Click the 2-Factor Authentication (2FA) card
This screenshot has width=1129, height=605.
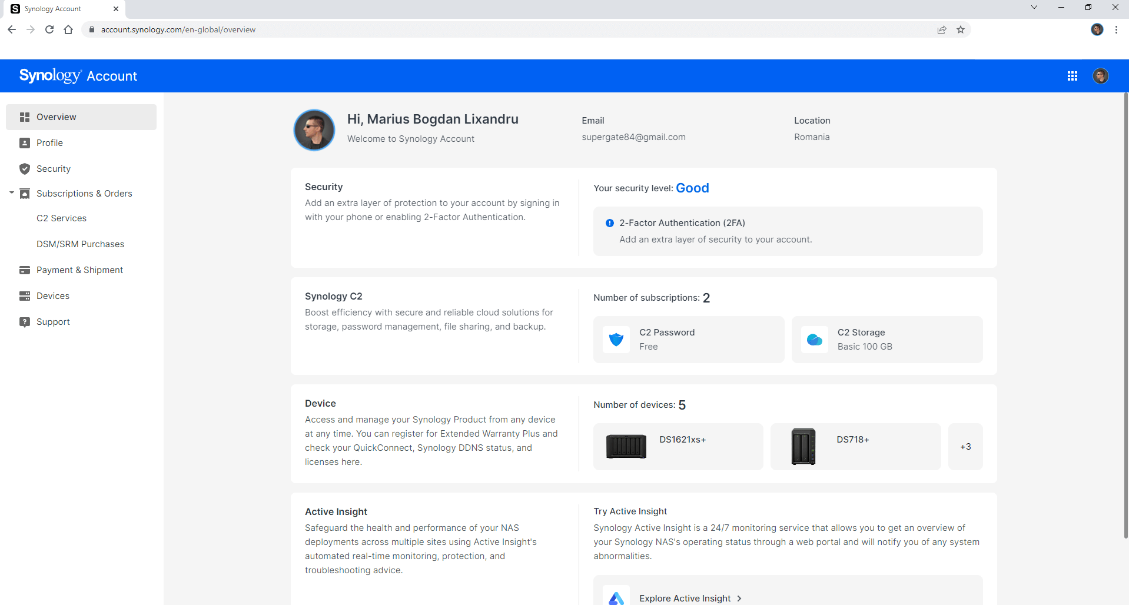point(788,231)
